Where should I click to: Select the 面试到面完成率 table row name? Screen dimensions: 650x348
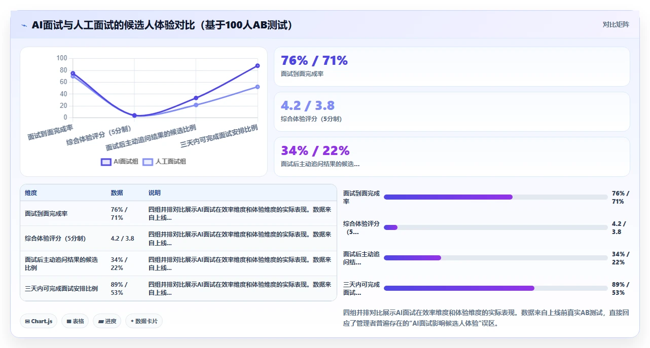46,214
